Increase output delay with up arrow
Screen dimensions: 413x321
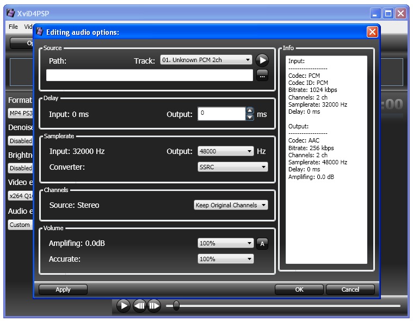point(250,110)
